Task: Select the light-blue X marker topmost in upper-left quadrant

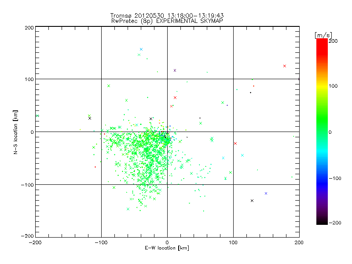Action: point(141,49)
